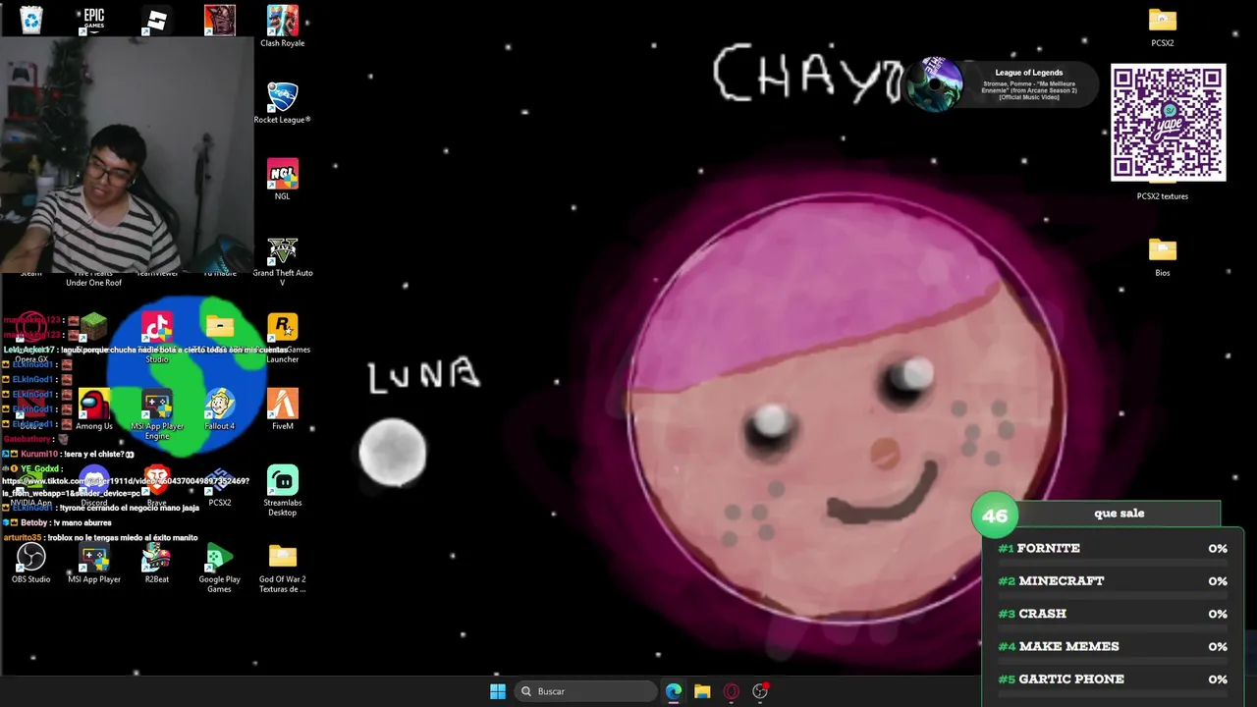Open the folder icon beside TikTok Studio

[220, 327]
